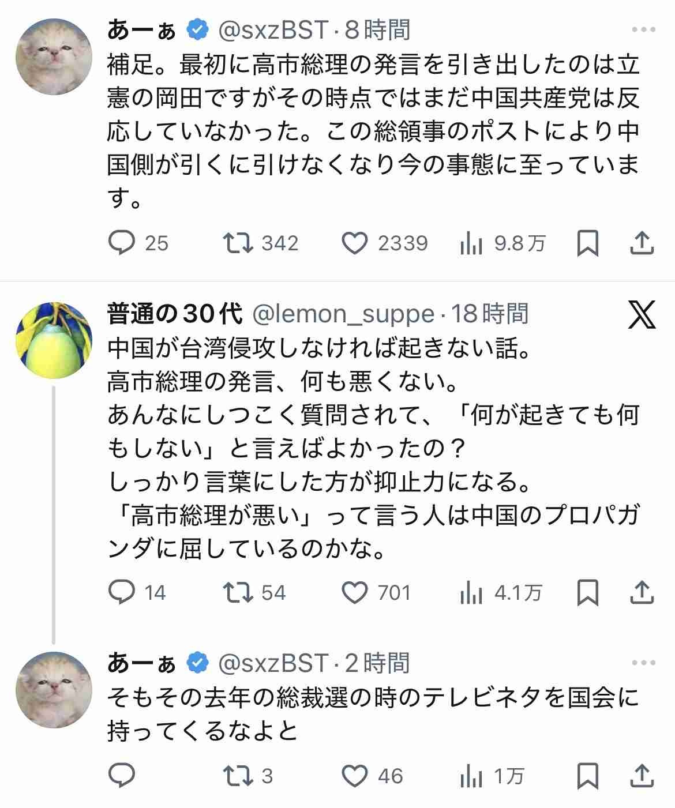Open the 普通の30代 pear avatar
This screenshot has height=808, width=675.
[54, 340]
